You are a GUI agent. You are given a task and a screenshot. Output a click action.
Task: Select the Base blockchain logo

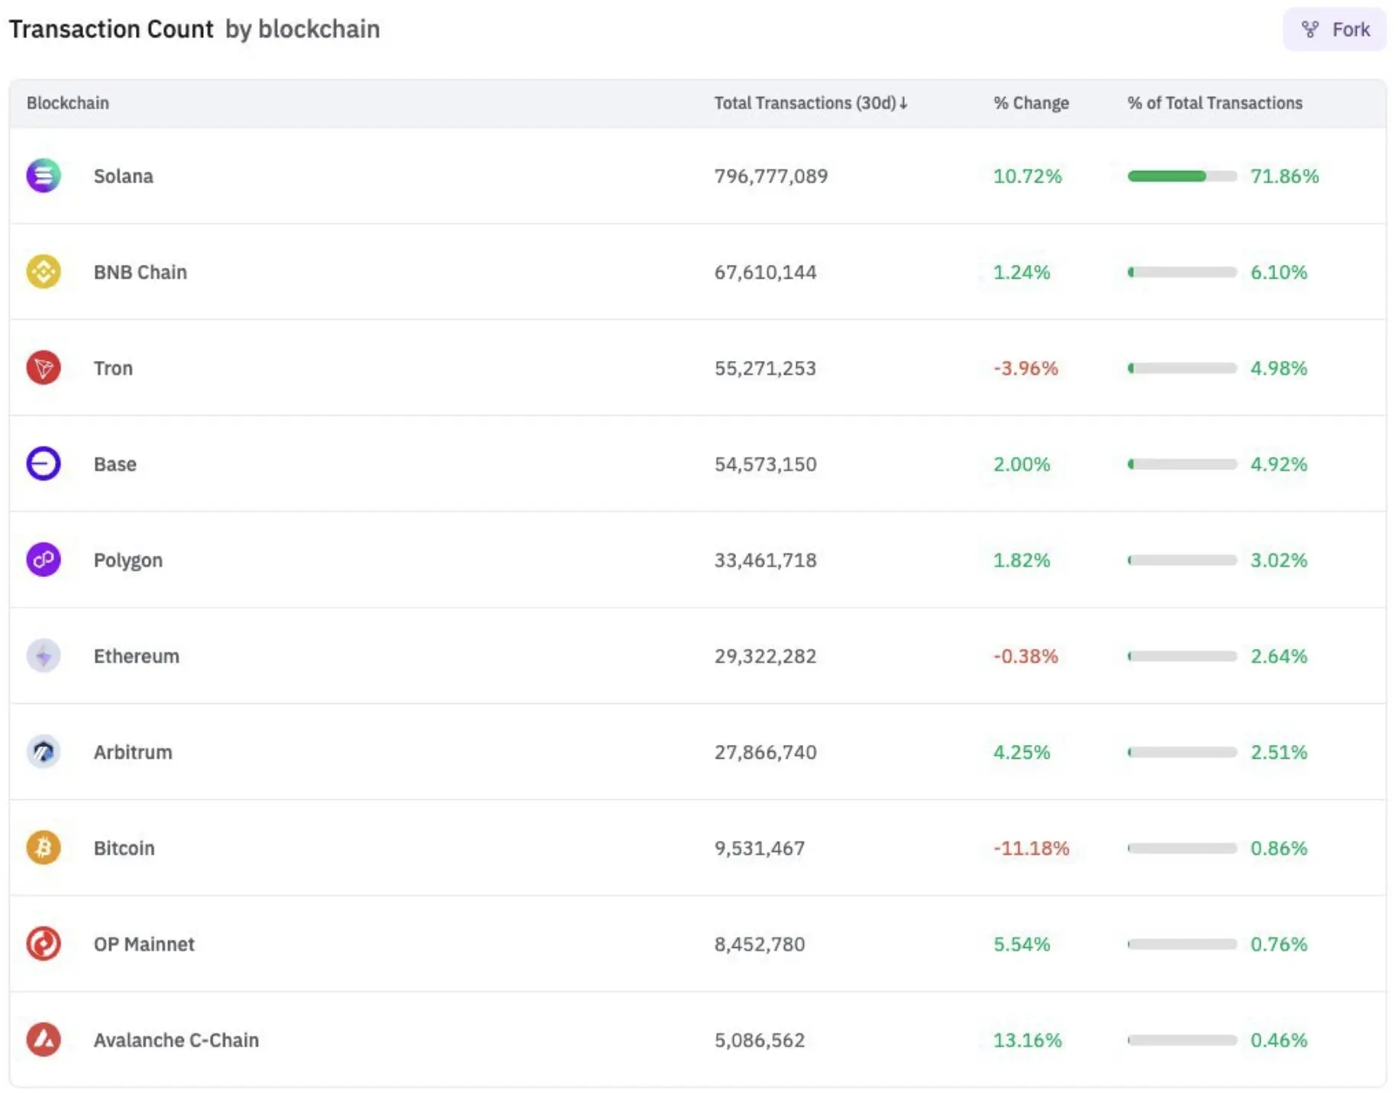pos(44,464)
